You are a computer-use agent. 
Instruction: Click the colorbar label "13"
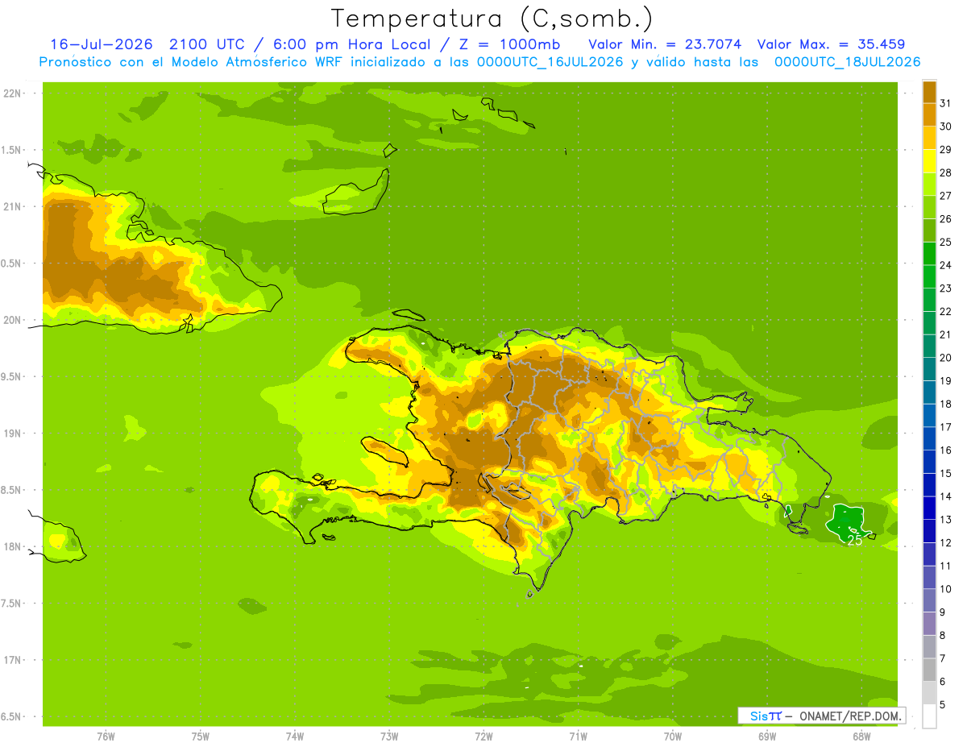(946, 520)
